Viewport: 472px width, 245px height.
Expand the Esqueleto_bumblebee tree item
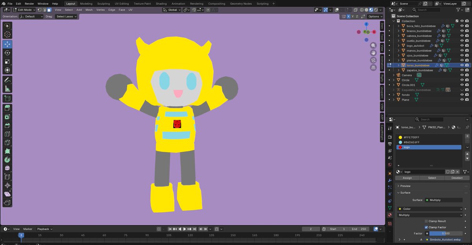(394, 90)
